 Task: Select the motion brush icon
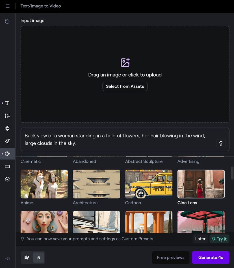7,141
